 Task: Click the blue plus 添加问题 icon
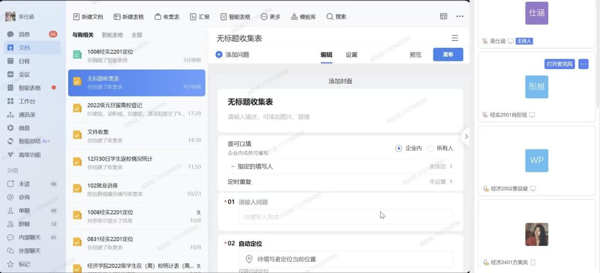point(219,54)
